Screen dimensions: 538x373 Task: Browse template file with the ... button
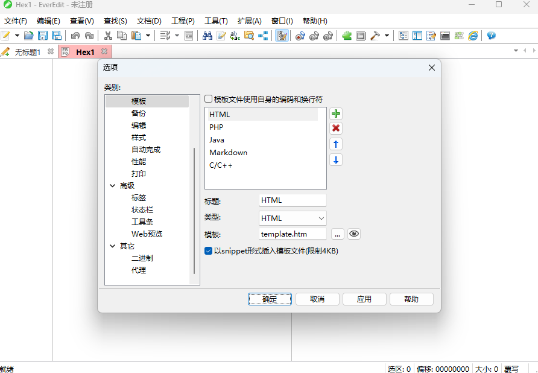[x=337, y=234]
